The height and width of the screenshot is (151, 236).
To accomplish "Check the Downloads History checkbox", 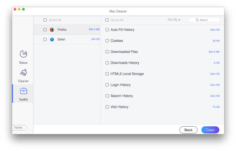I will [107, 63].
